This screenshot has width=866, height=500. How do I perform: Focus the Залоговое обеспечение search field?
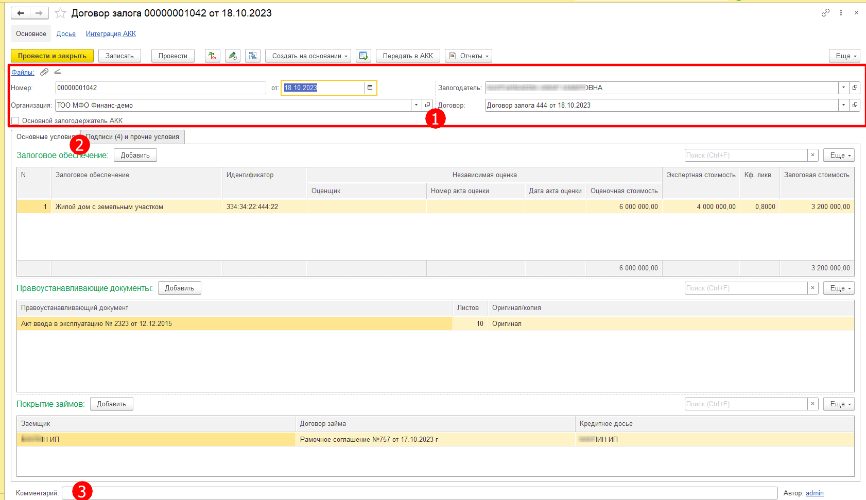[746, 155]
